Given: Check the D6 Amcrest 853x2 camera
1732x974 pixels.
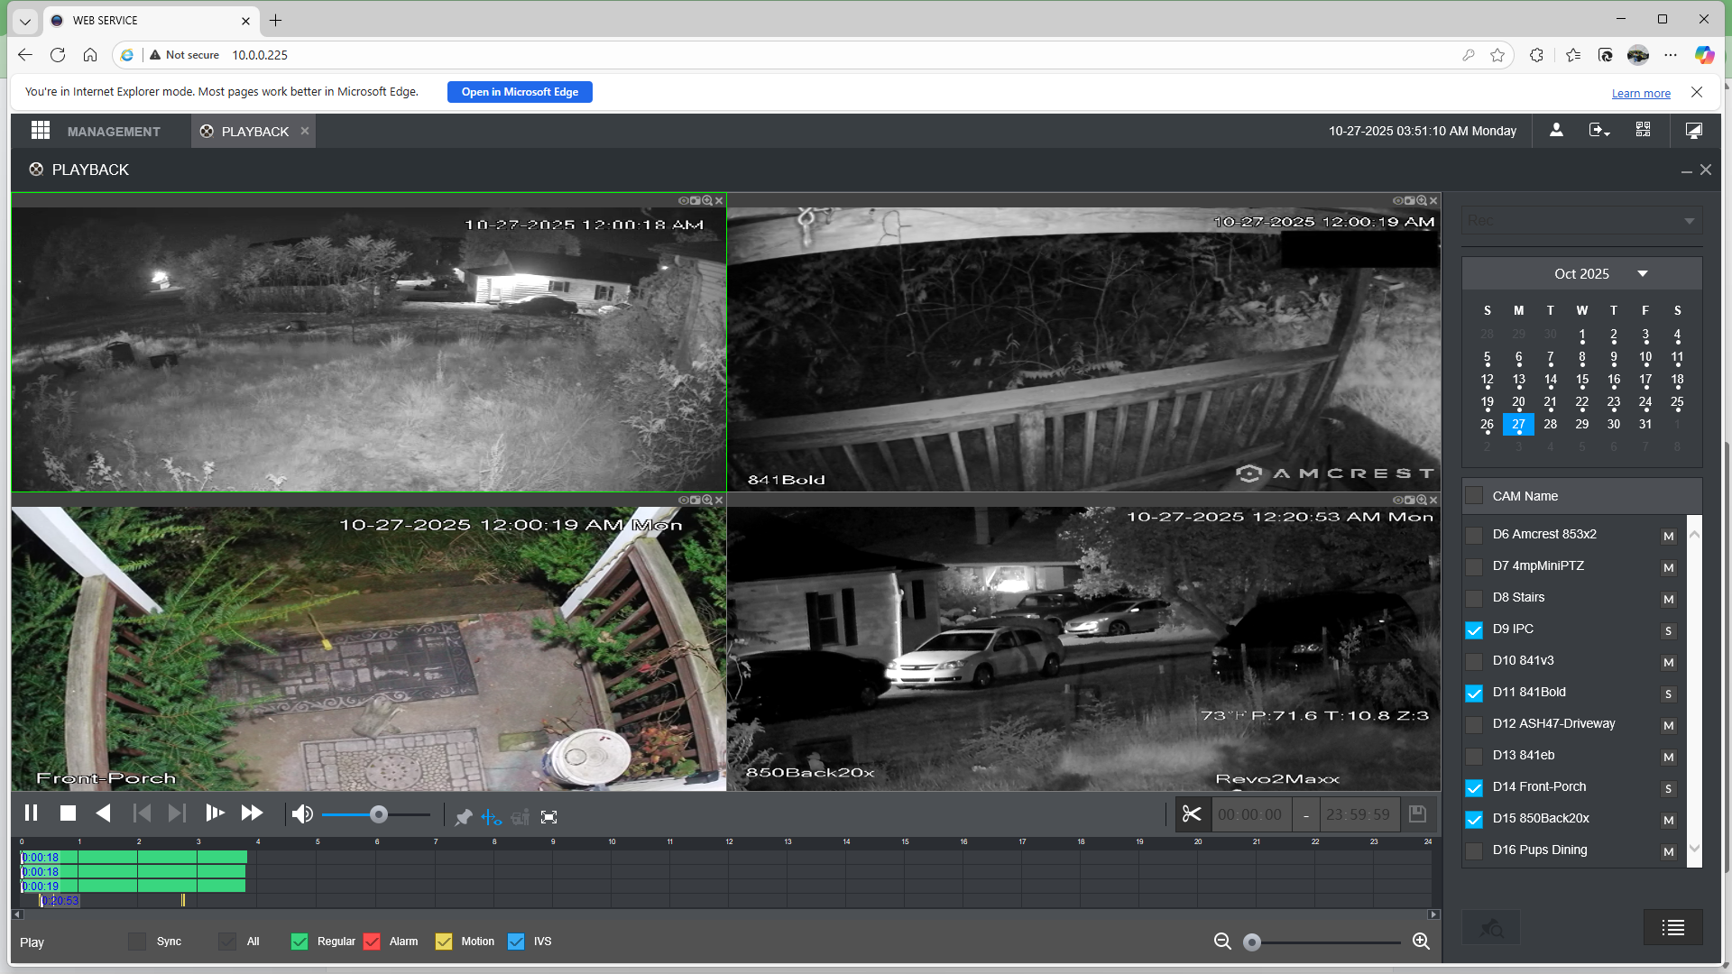Looking at the screenshot, I should pyautogui.click(x=1474, y=536).
